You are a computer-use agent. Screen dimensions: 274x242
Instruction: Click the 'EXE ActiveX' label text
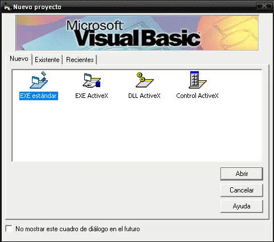[92, 96]
